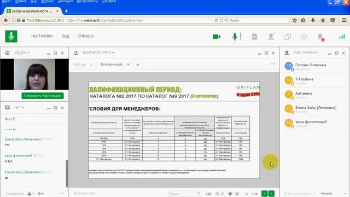This screenshot has width=350, height=197.
Task: Click the upload presentation icon
Action: [x=76, y=53]
